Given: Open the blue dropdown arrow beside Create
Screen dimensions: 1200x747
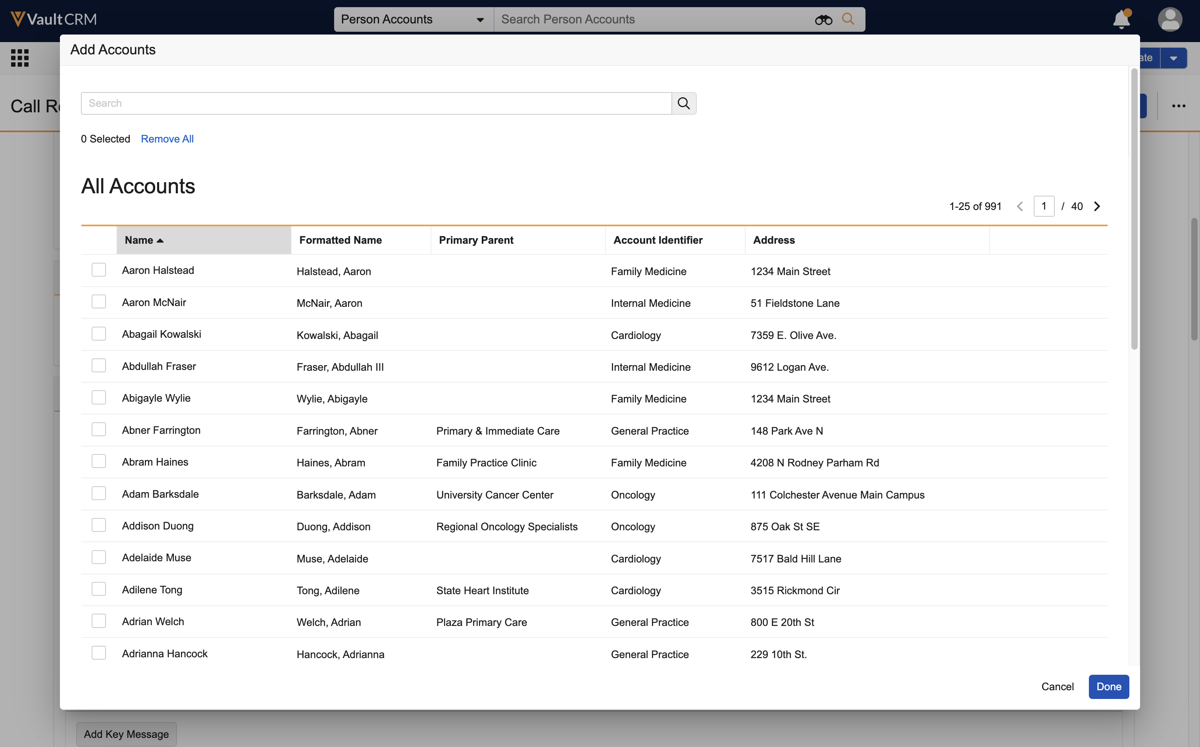Looking at the screenshot, I should pos(1173,58).
